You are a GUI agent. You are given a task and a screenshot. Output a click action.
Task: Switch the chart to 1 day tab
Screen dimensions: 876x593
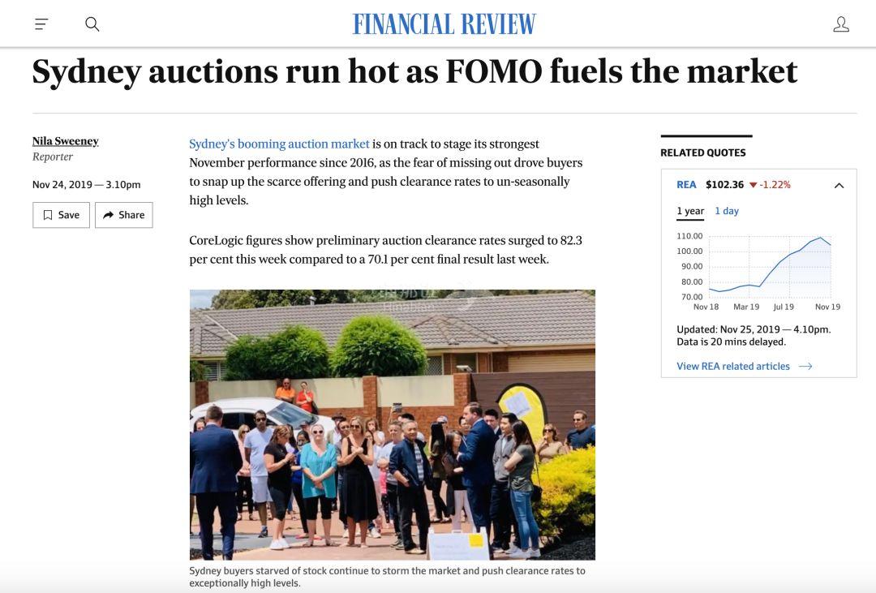click(727, 211)
